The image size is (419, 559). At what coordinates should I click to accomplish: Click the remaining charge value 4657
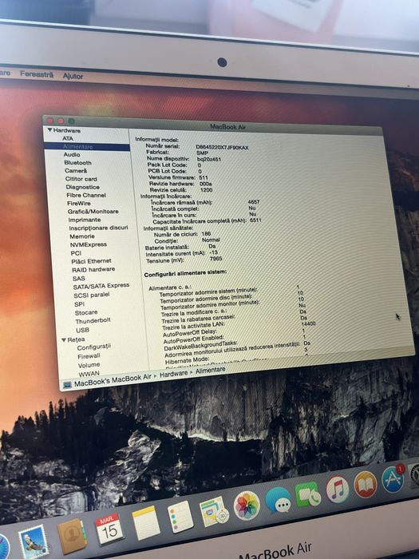pos(254,202)
